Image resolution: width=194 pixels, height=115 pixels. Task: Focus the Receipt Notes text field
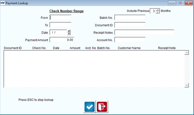(144, 32)
